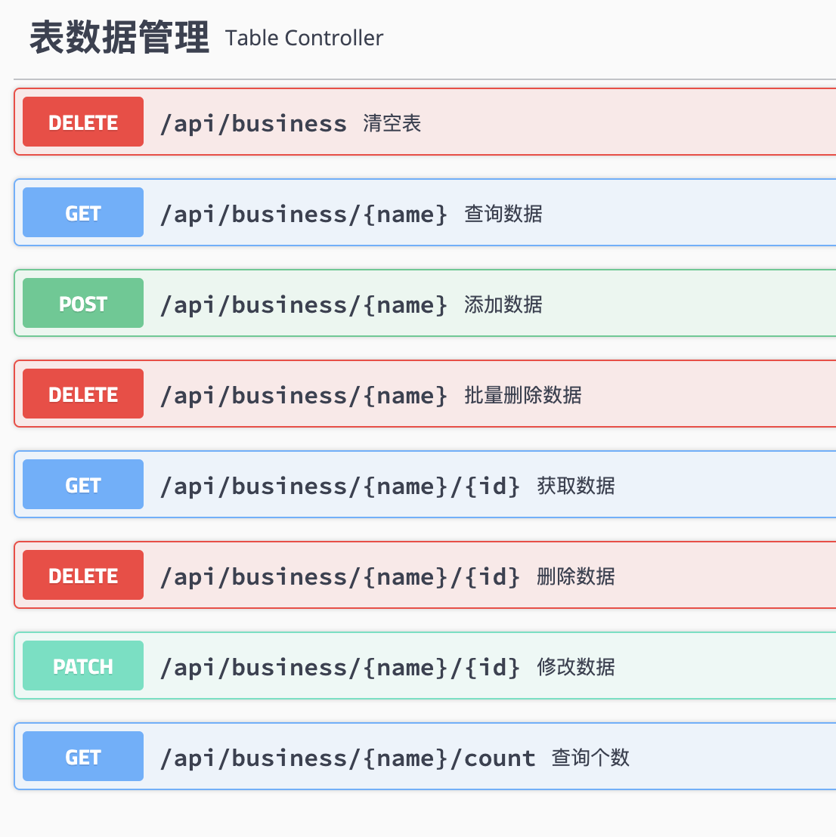Open the 修改数据 operation summary
The width and height of the screenshot is (836, 837).
576,667
